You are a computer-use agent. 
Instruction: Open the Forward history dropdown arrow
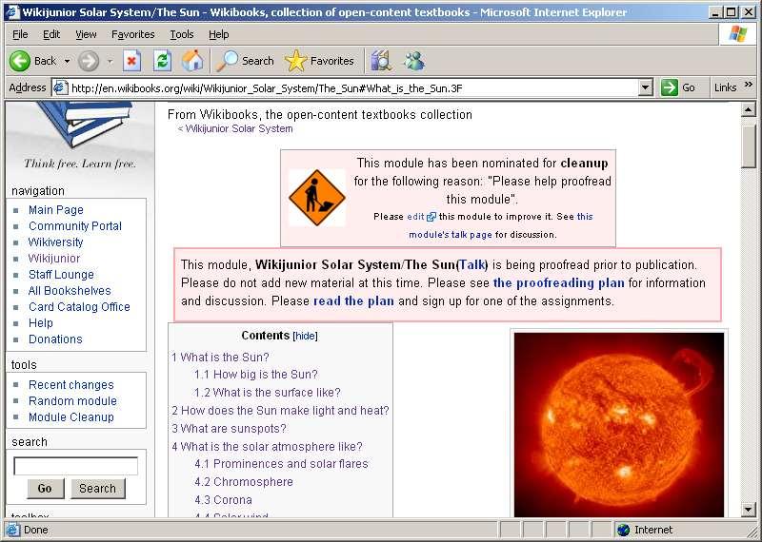[x=110, y=61]
